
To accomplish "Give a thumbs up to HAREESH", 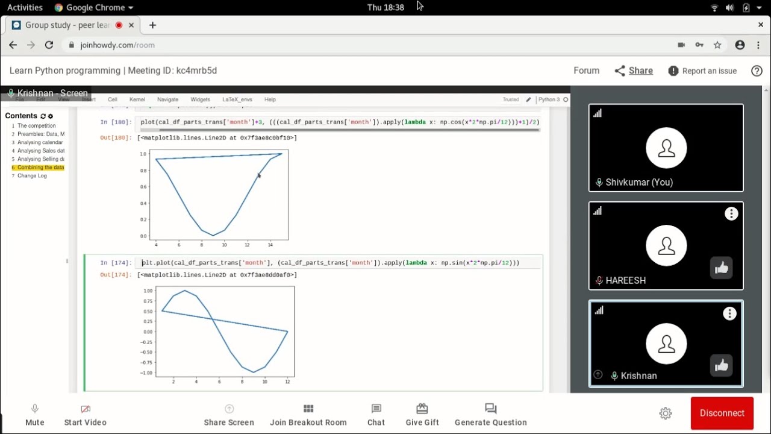I will [x=722, y=268].
